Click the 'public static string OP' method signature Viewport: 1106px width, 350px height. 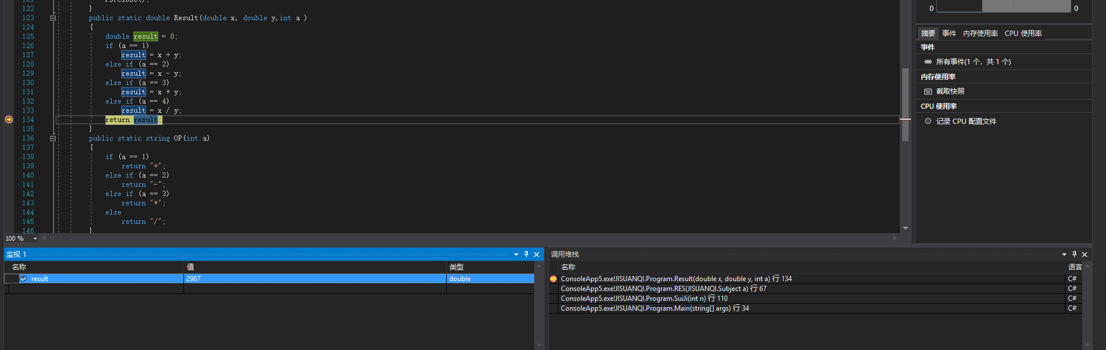click(149, 138)
